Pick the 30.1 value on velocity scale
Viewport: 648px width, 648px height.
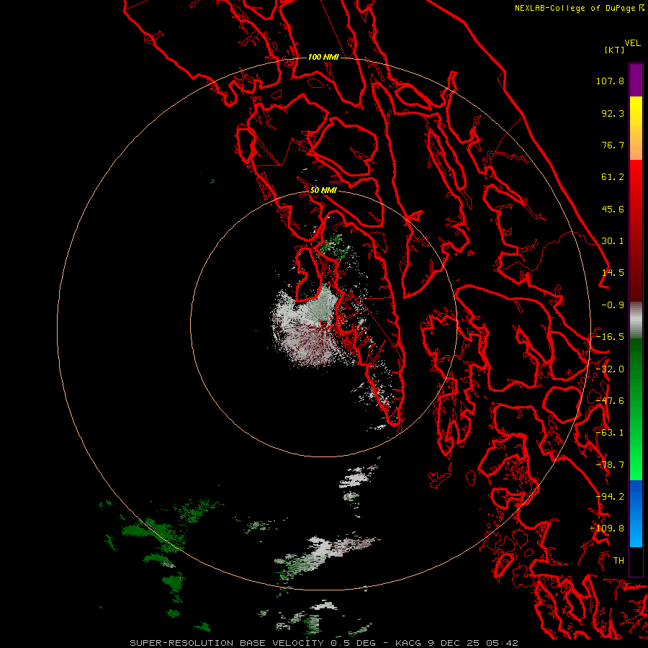pyautogui.click(x=613, y=241)
